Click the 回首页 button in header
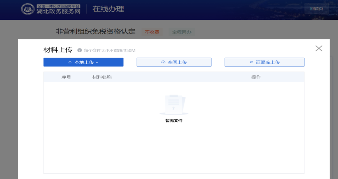 point(316,9)
